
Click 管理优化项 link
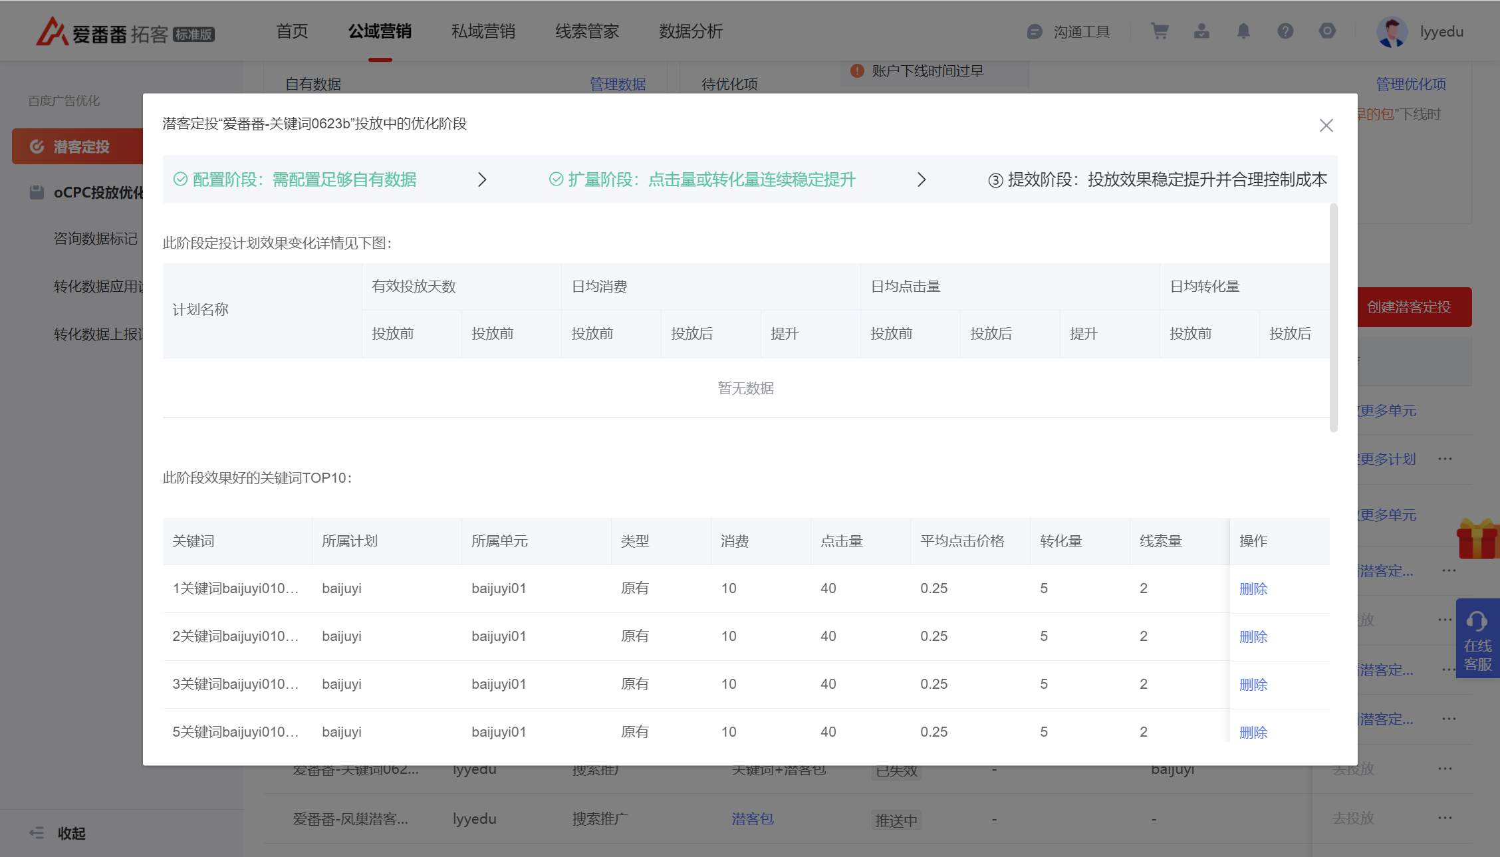tap(1411, 84)
